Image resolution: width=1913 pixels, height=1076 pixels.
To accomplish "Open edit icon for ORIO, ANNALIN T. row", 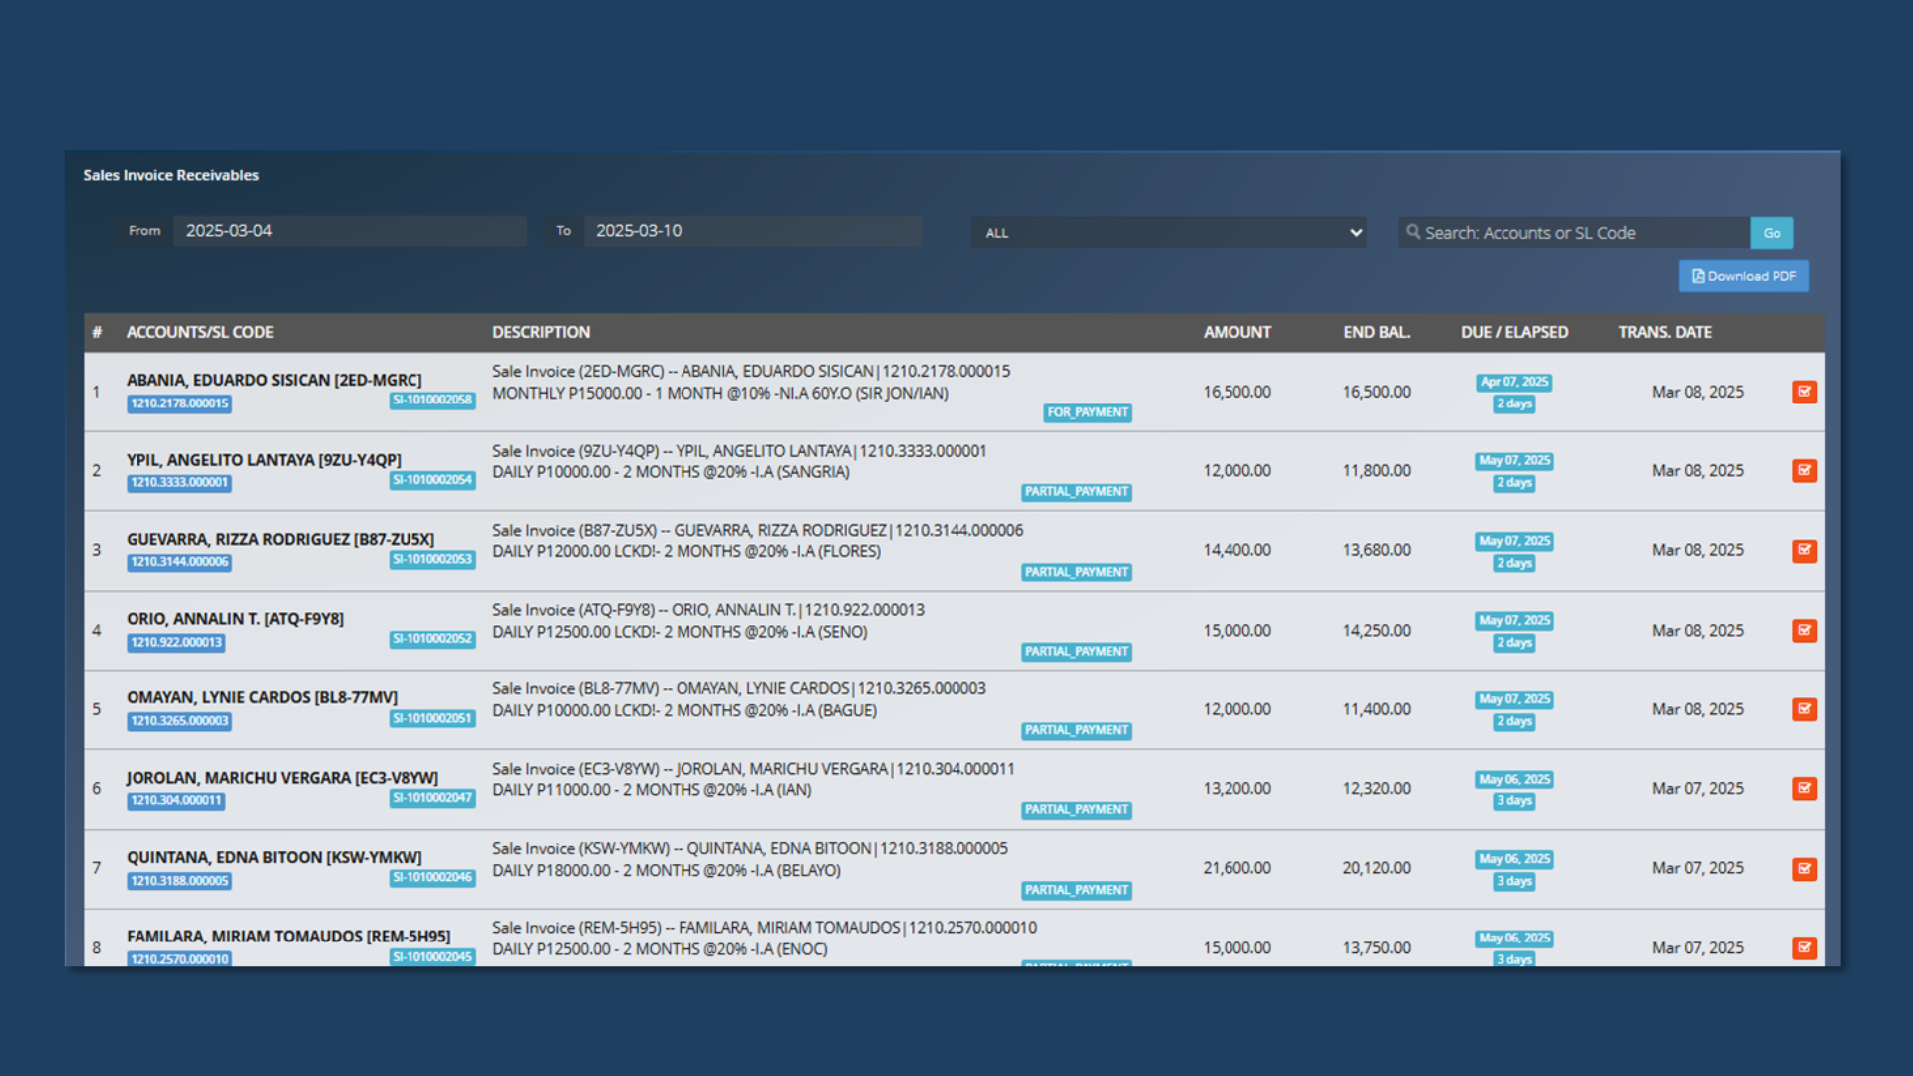I will pyautogui.click(x=1804, y=630).
